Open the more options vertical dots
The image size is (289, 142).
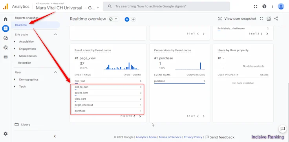[272, 6]
